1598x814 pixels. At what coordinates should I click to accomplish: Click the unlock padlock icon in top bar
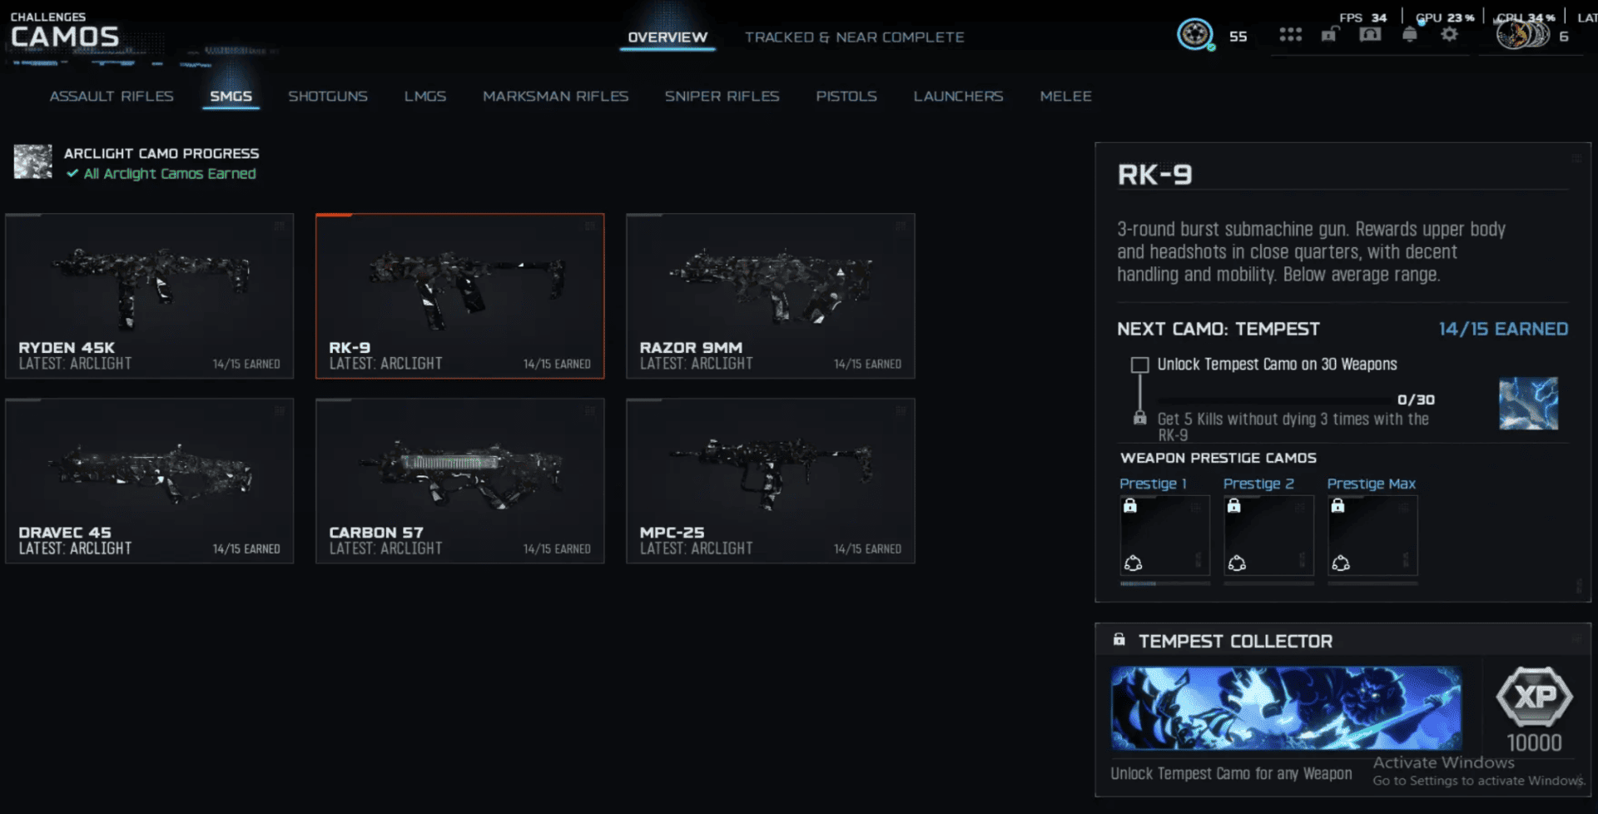click(x=1330, y=34)
